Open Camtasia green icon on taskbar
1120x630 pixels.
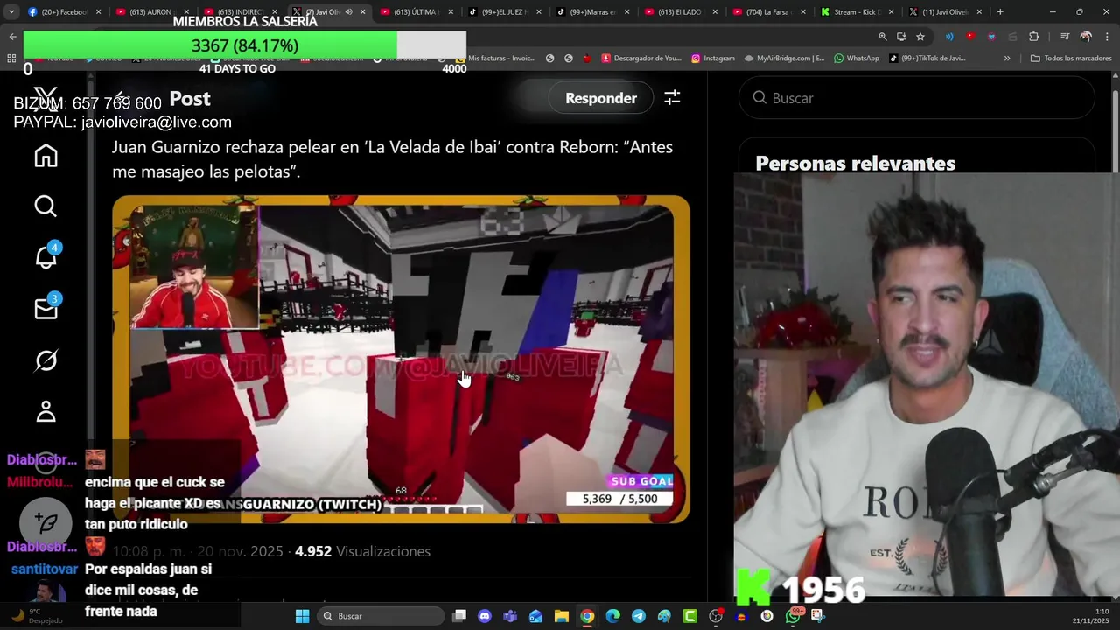pos(689,616)
